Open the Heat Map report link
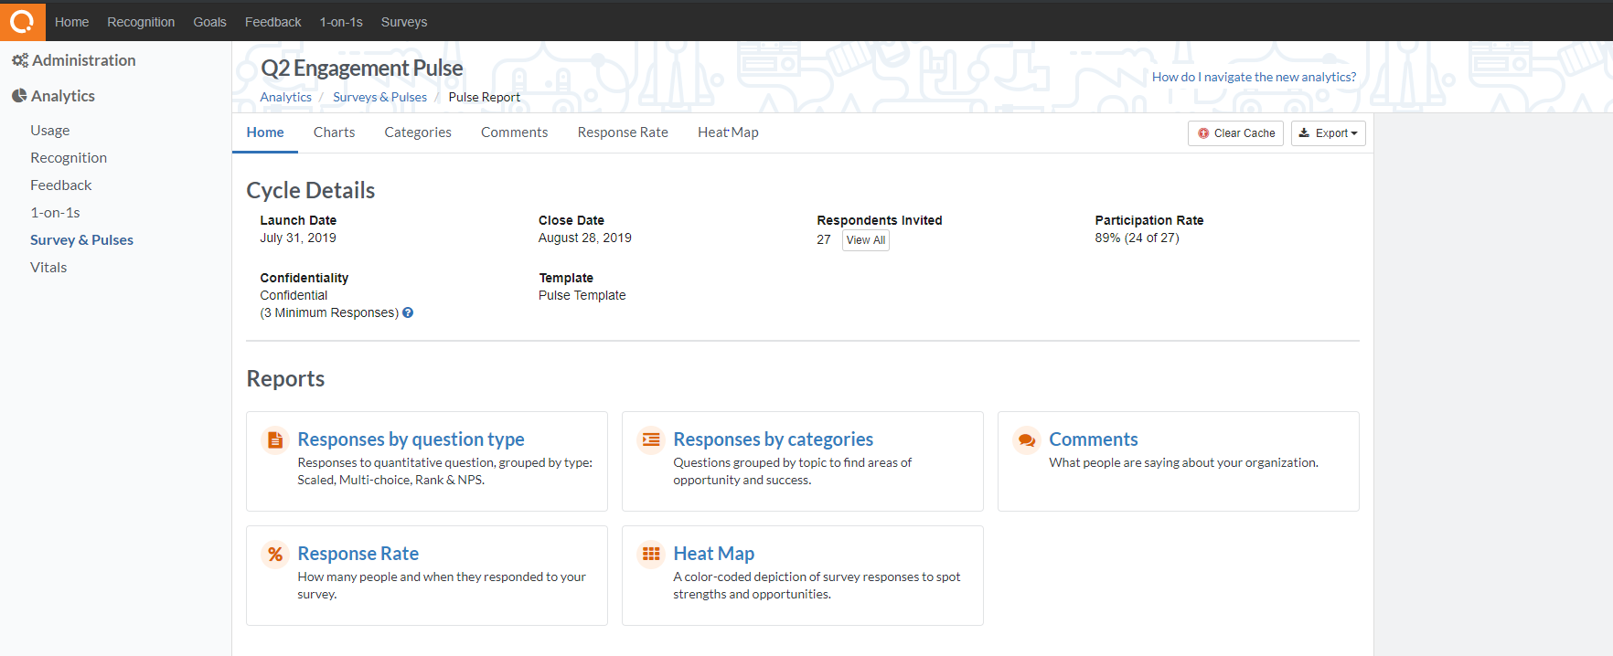The height and width of the screenshot is (656, 1613). (x=713, y=554)
